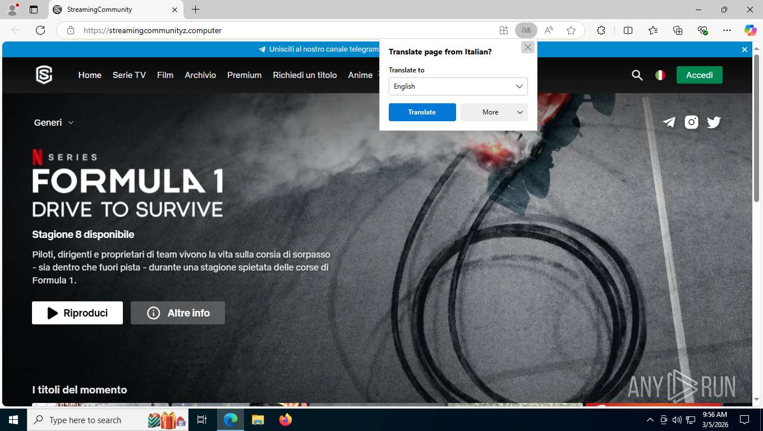Image resolution: width=763 pixels, height=431 pixels.
Task: Open the Anime section
Action: coord(360,75)
